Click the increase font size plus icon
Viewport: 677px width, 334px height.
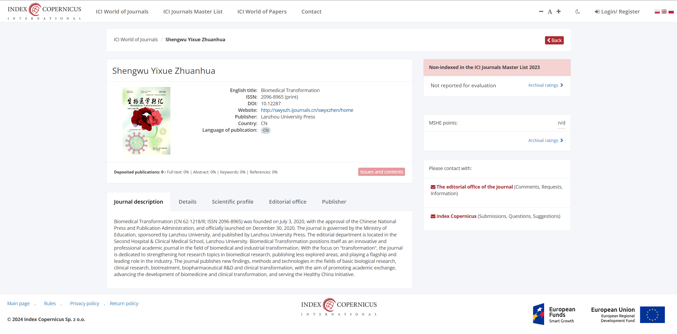(x=558, y=11)
